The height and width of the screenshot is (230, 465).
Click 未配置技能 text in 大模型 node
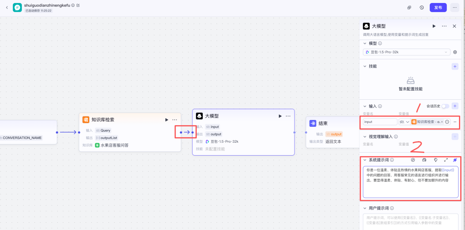215,149
